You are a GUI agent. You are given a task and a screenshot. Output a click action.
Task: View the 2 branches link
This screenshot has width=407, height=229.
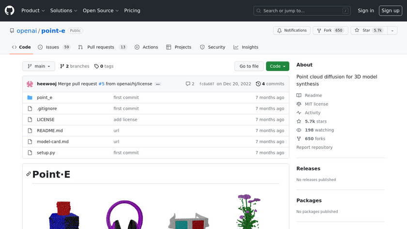pos(75,66)
